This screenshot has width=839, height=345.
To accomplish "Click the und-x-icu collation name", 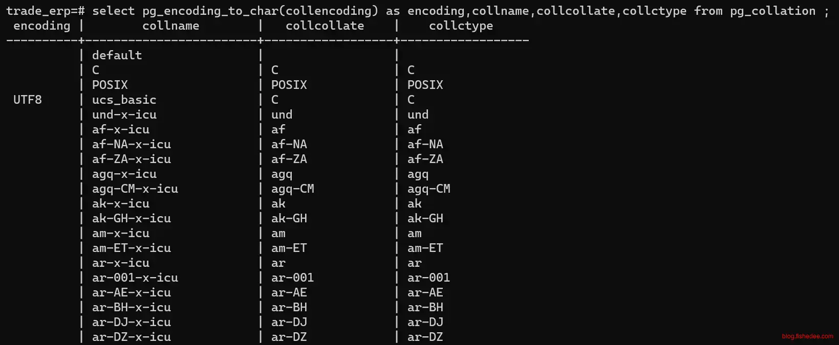I will pos(124,114).
